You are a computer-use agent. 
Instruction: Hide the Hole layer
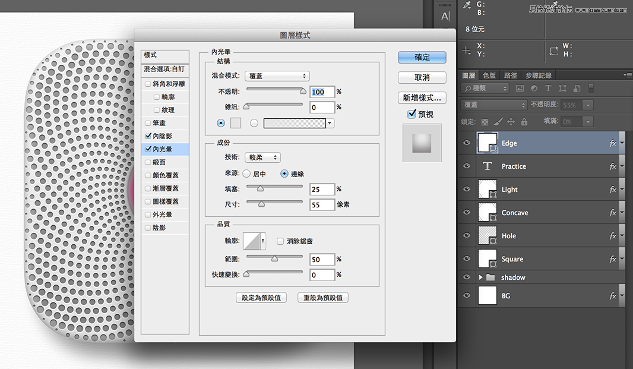467,235
